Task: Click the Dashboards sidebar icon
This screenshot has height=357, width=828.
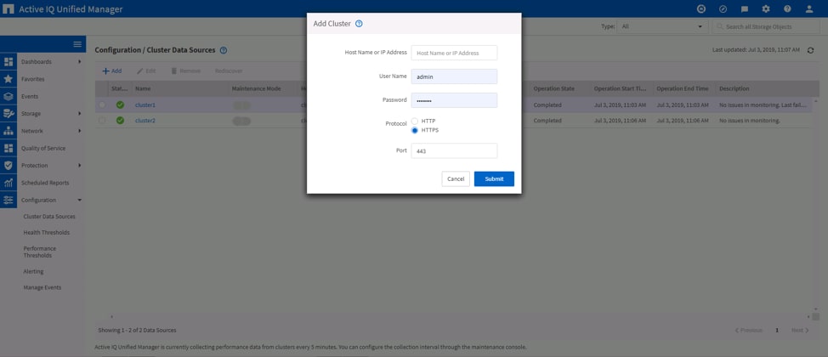Action: point(9,62)
